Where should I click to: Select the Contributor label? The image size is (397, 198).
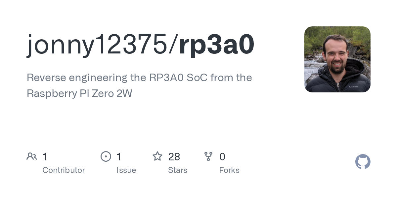(x=64, y=170)
